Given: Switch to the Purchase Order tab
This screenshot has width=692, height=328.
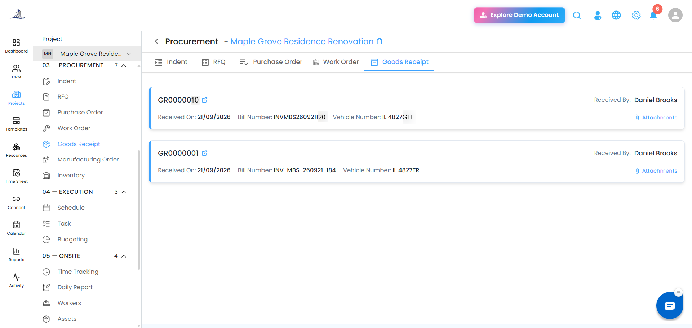Looking at the screenshot, I should point(271,62).
